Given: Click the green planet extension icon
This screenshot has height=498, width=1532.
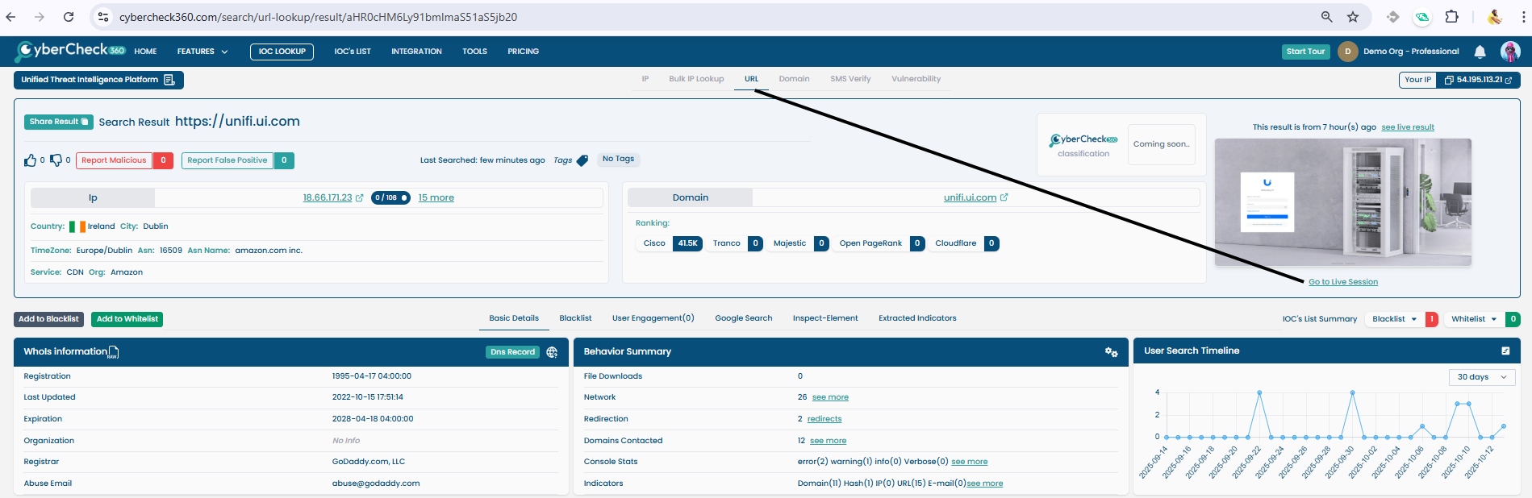Looking at the screenshot, I should 1422,17.
